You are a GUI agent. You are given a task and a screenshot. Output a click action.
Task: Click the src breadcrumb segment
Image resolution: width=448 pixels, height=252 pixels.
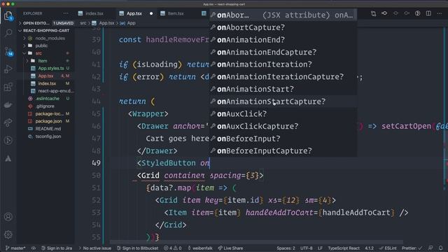[x=83, y=23]
